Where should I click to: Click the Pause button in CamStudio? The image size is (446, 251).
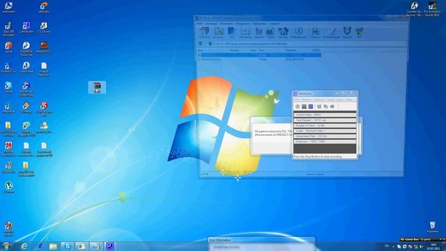click(304, 107)
